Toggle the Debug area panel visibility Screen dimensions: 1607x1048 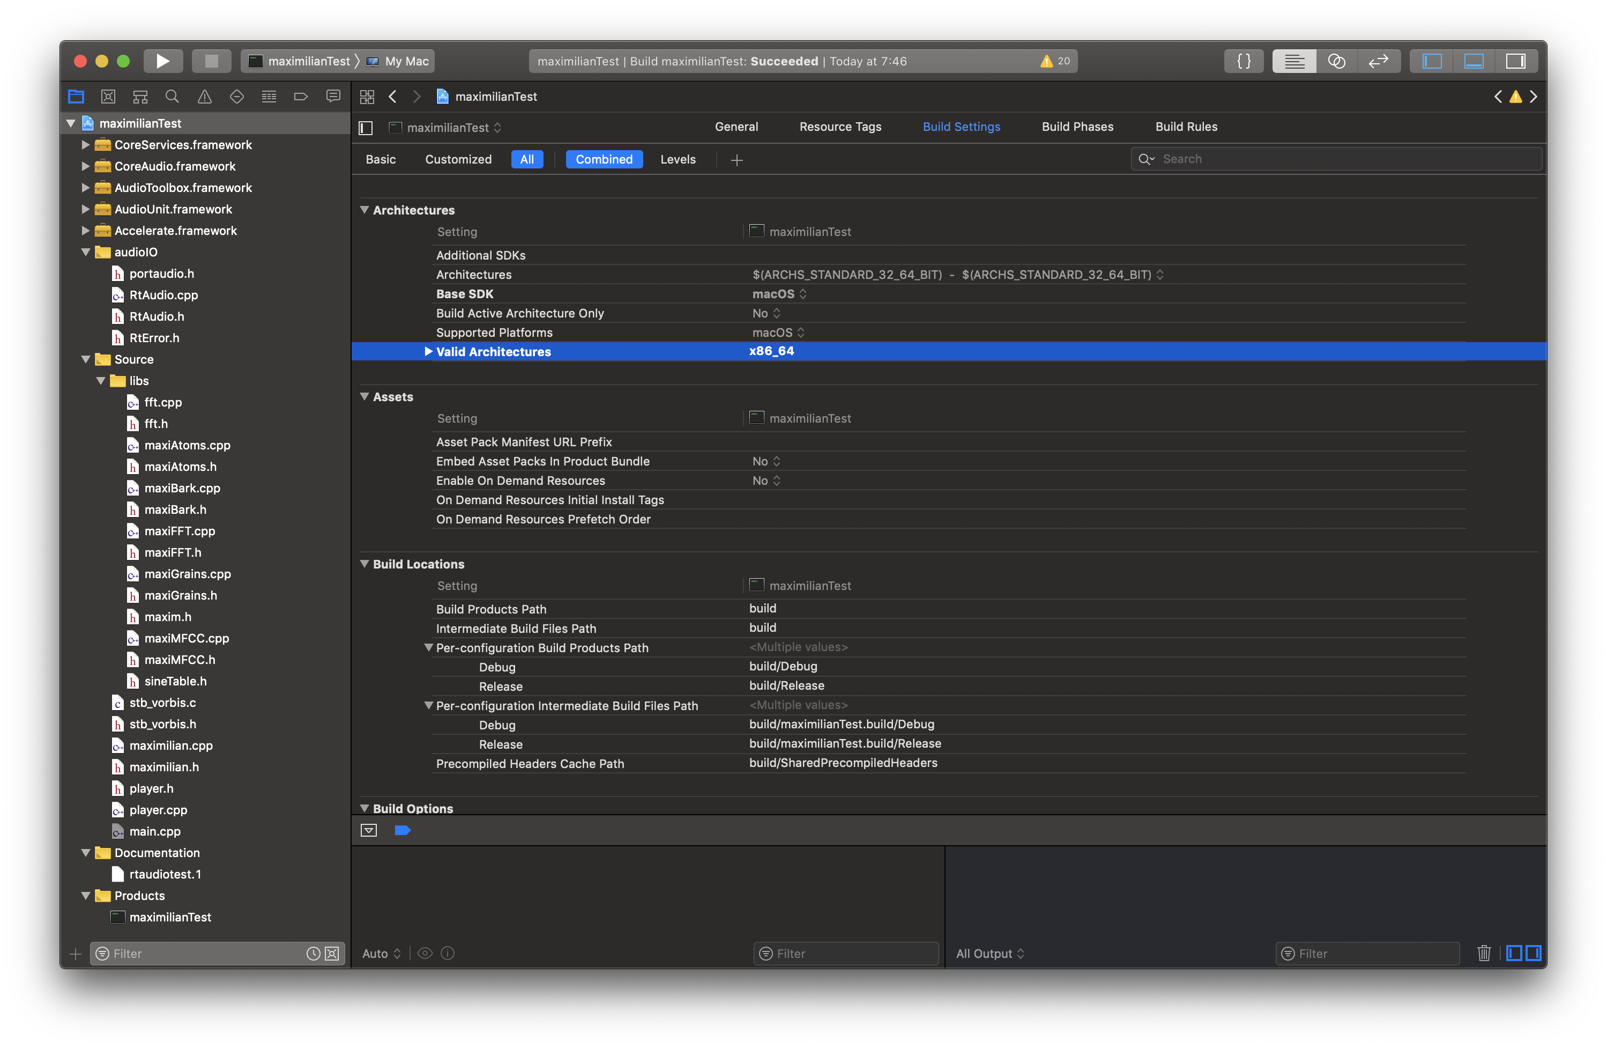1474,61
